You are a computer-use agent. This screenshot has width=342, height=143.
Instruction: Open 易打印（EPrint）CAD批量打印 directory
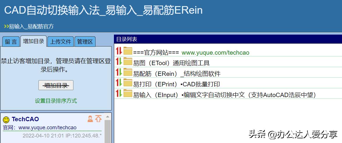point(177,84)
